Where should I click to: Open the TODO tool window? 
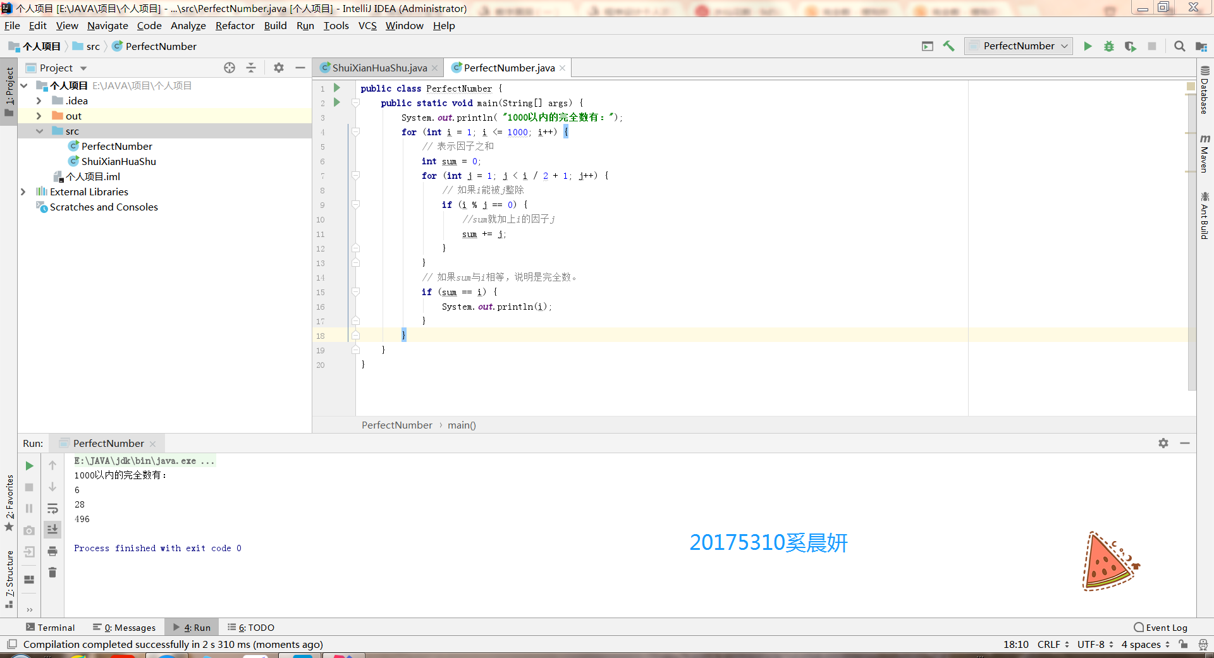pyautogui.click(x=251, y=627)
